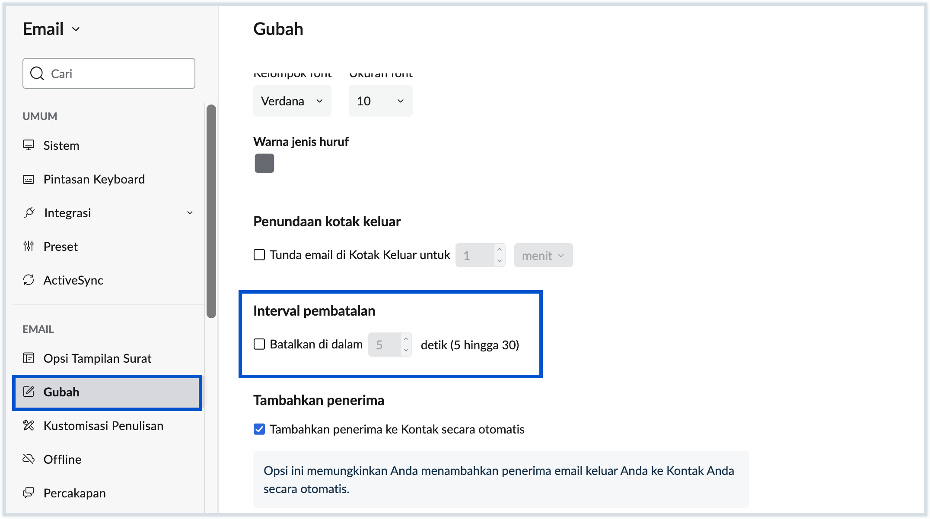930x519 pixels.
Task: Click the Pintasan Keyboard icon
Action: 29,179
